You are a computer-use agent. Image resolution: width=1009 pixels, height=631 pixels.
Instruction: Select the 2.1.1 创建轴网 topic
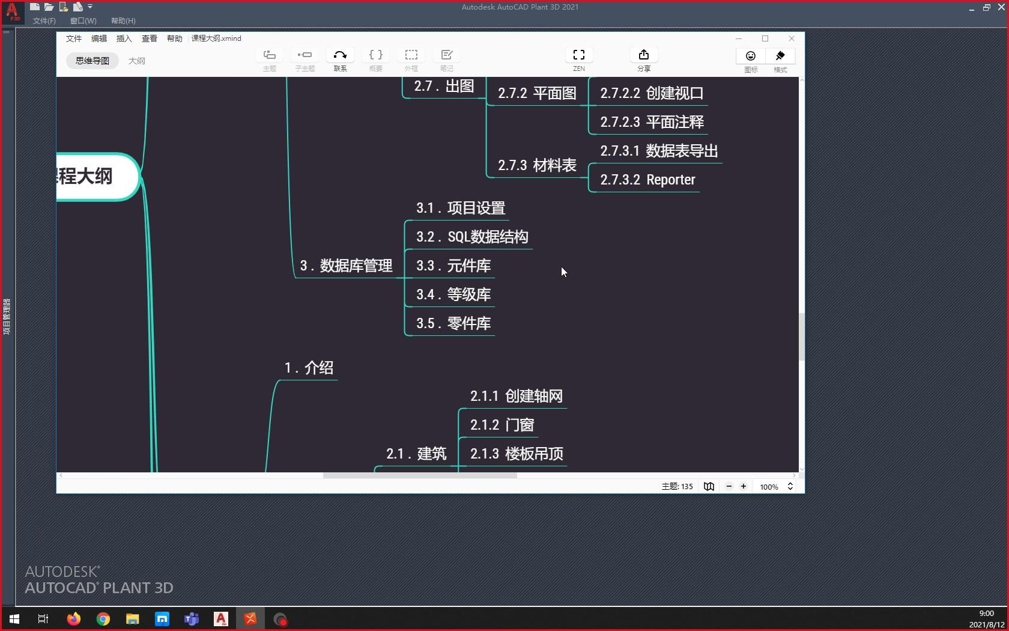click(517, 396)
